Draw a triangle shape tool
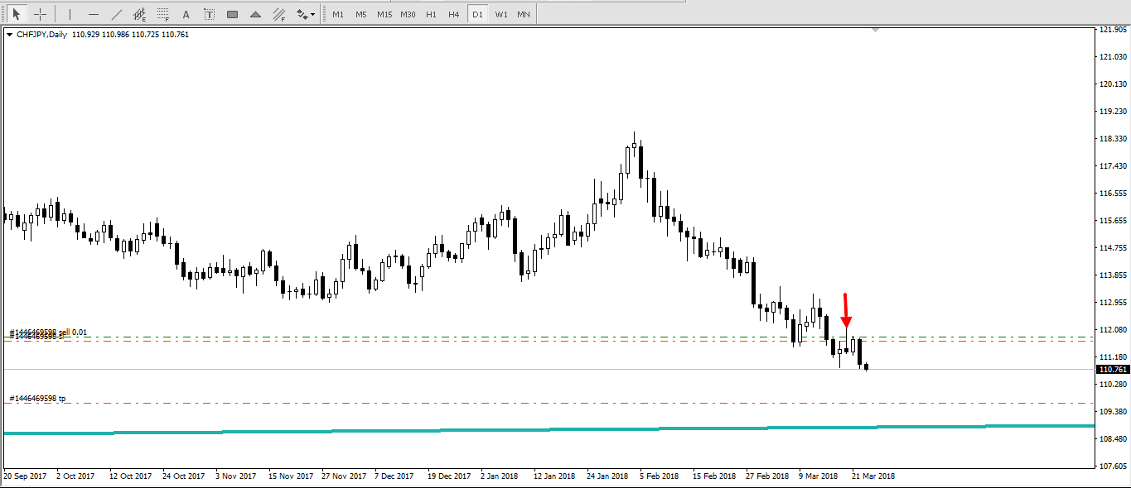Image resolution: width=1131 pixels, height=488 pixels. (x=255, y=14)
